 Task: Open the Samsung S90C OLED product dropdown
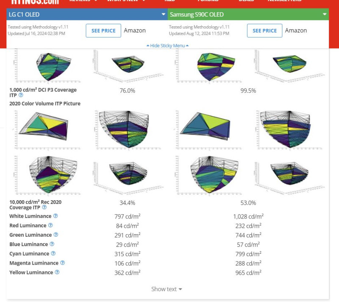(248, 14)
